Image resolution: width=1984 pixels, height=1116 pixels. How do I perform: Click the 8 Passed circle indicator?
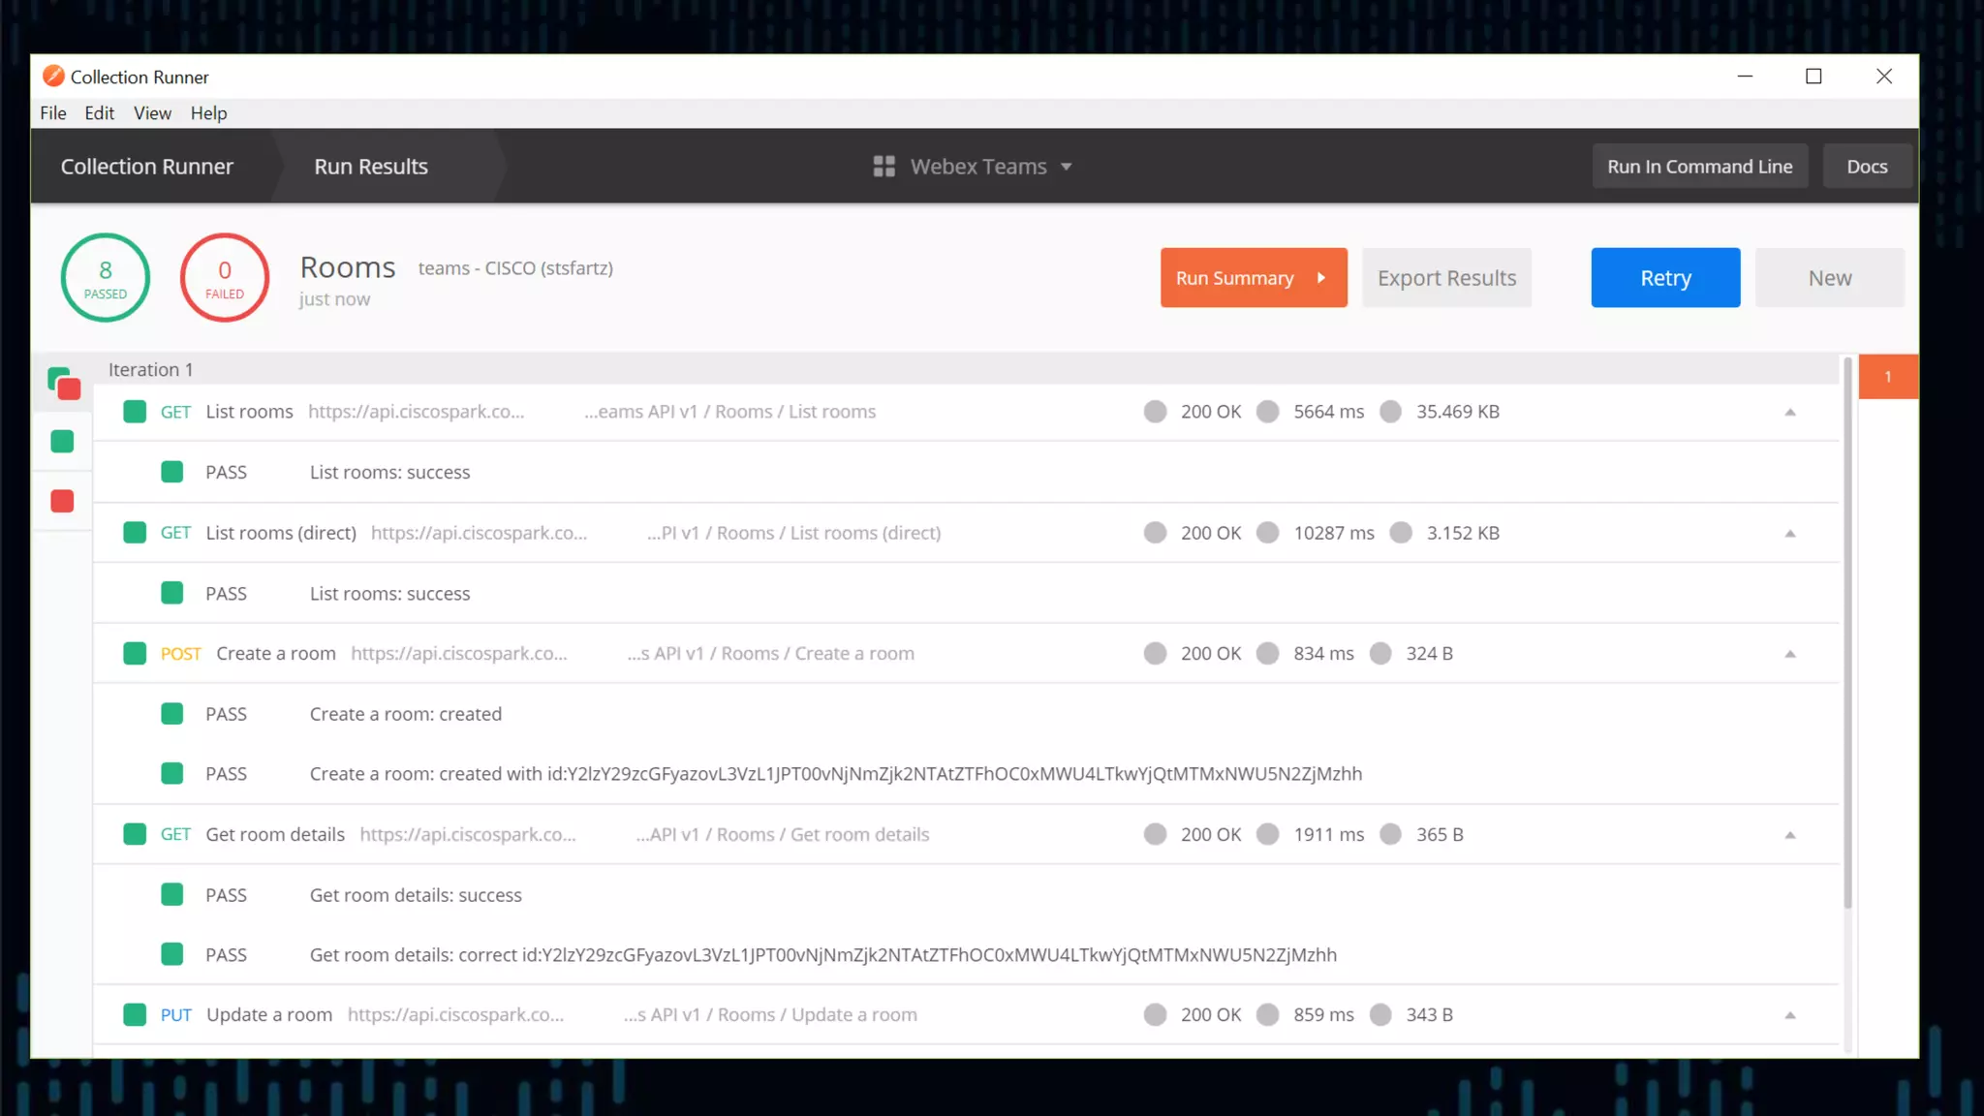[105, 278]
